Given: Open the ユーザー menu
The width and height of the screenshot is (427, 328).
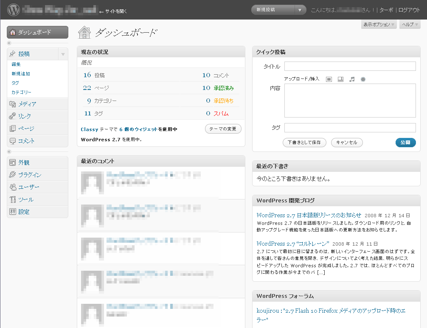Looking at the screenshot, I should point(29,187).
